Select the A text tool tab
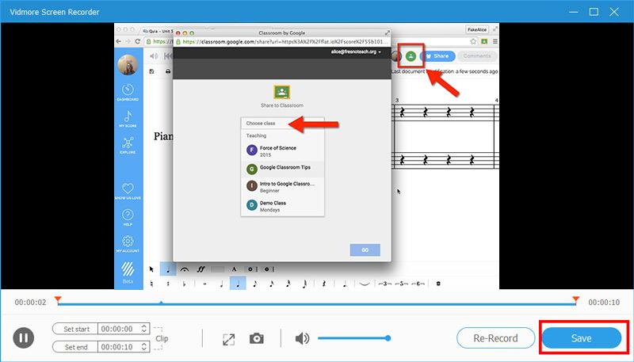This screenshot has height=362, width=634. 234,269
